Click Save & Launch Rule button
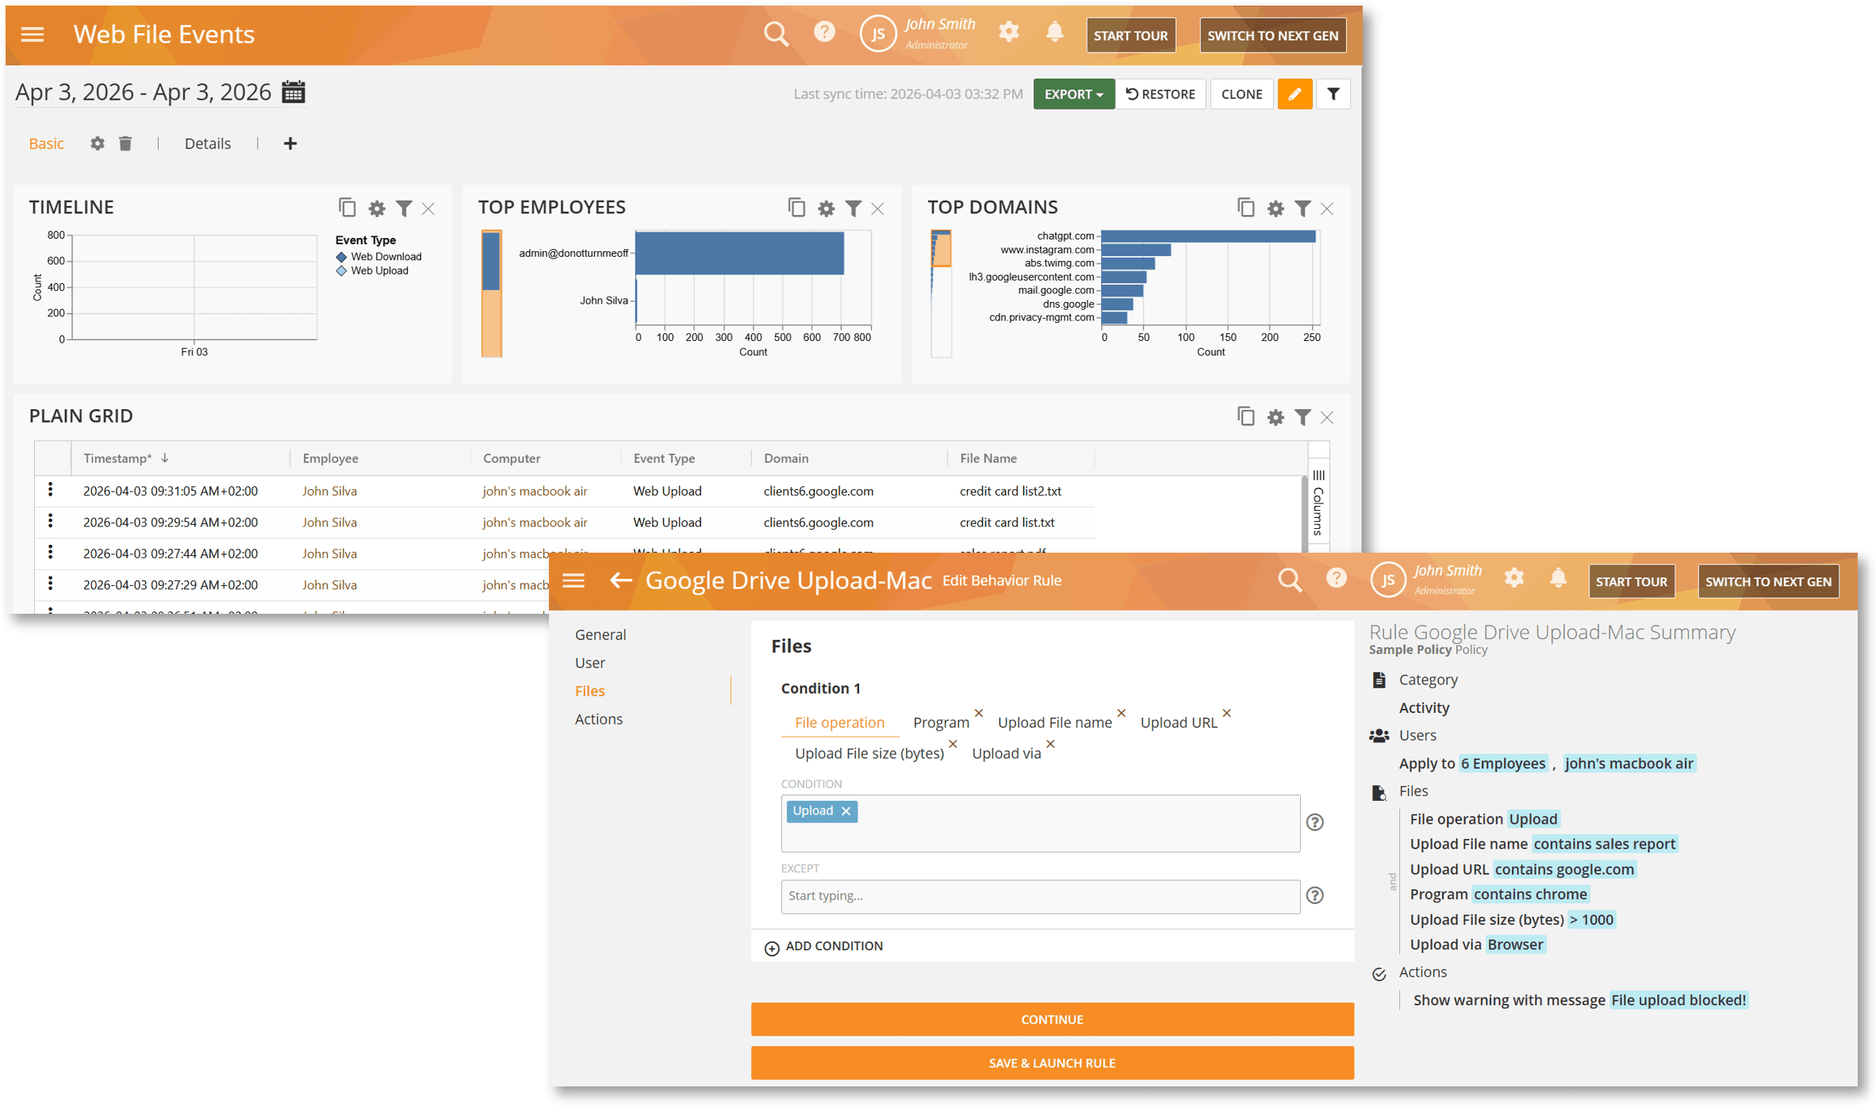This screenshot has height=1107, width=1876. (1052, 1063)
